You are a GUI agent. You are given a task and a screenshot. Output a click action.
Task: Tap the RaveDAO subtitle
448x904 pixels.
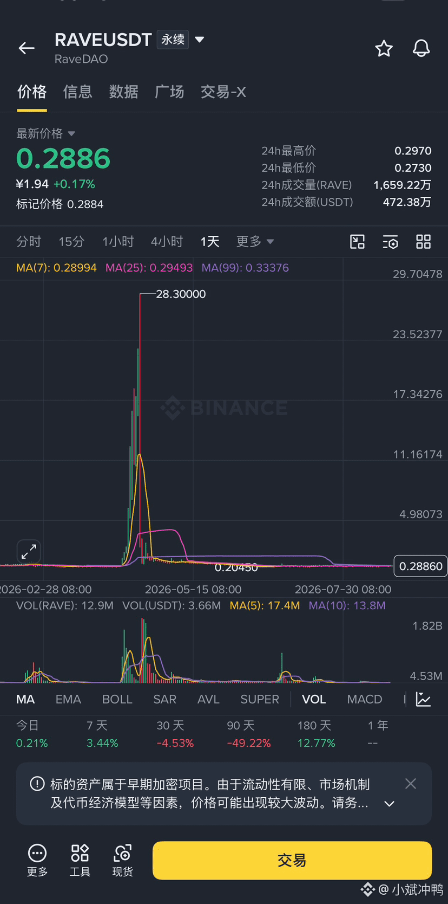81,59
